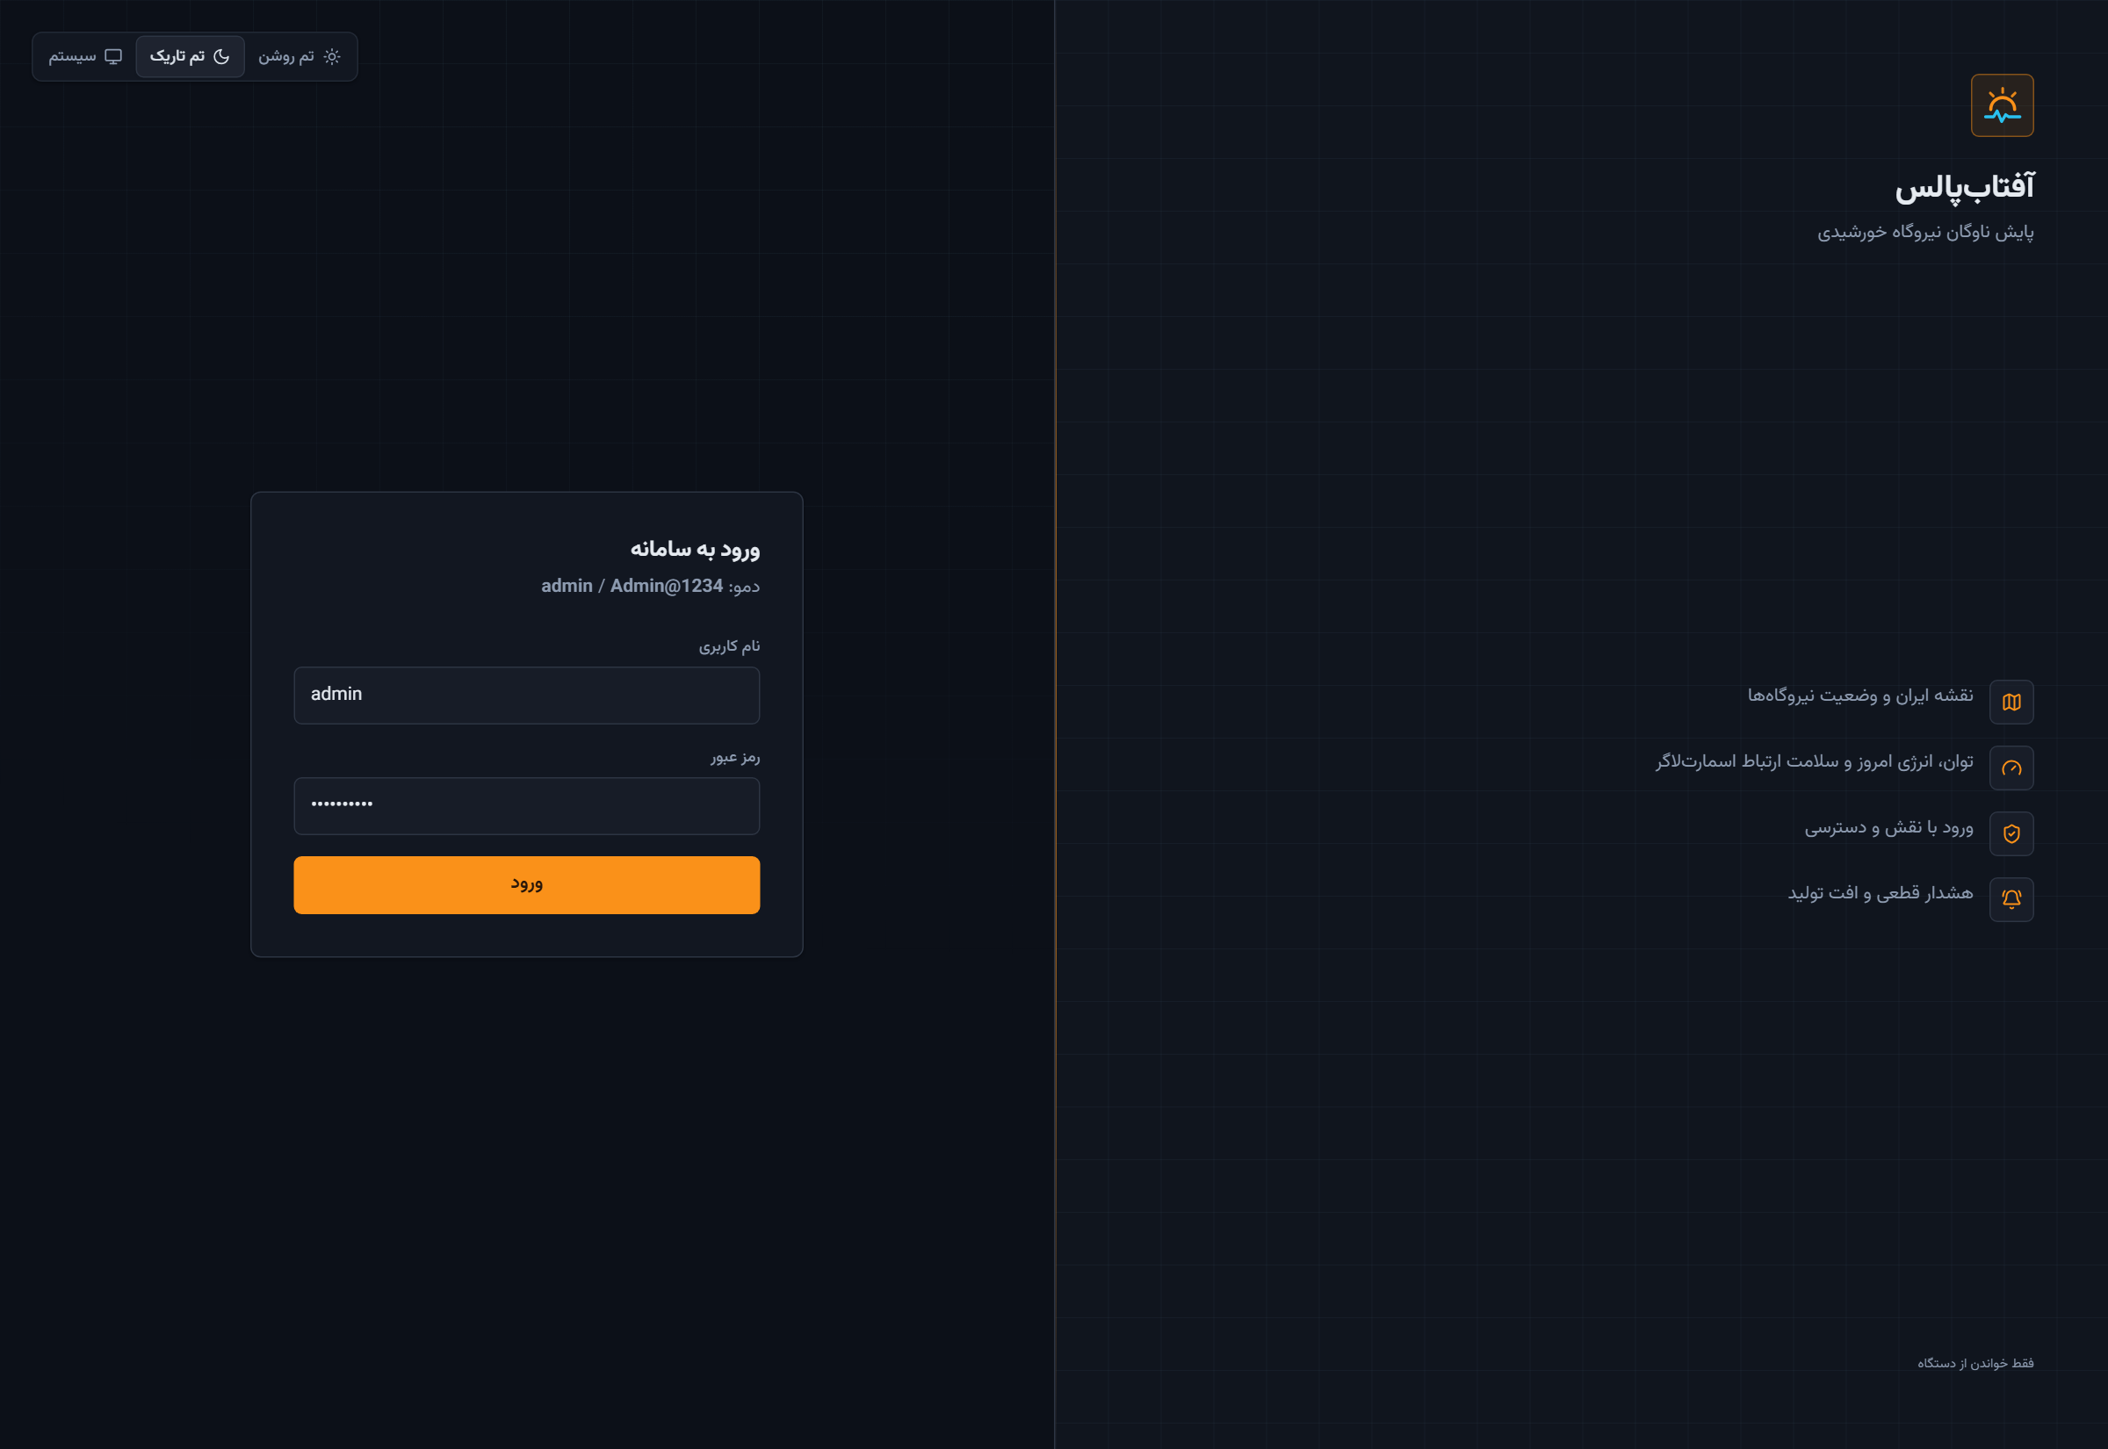Choose the system theme (سیستم)

(x=85, y=56)
